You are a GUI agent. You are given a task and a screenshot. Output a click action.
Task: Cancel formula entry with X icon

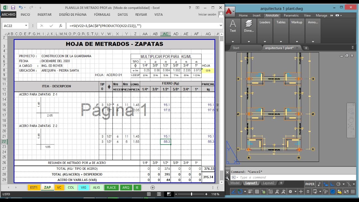click(42, 26)
